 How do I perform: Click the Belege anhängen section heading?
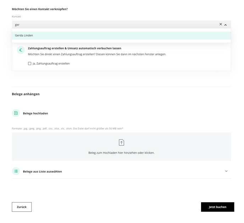[26, 94]
